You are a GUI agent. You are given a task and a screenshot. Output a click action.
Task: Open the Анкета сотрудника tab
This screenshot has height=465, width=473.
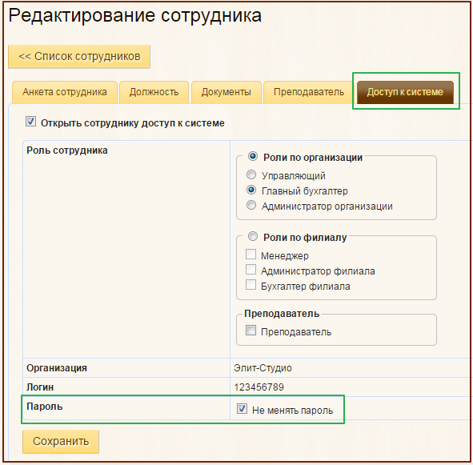(x=65, y=92)
